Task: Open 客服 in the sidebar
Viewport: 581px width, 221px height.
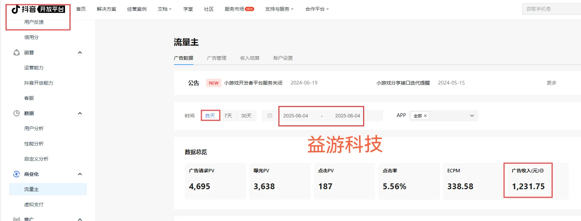Action: [x=29, y=98]
